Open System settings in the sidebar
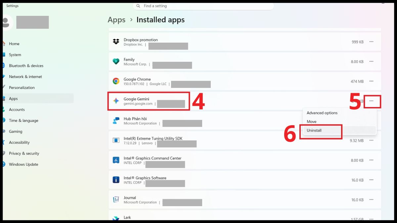 pyautogui.click(x=15, y=55)
